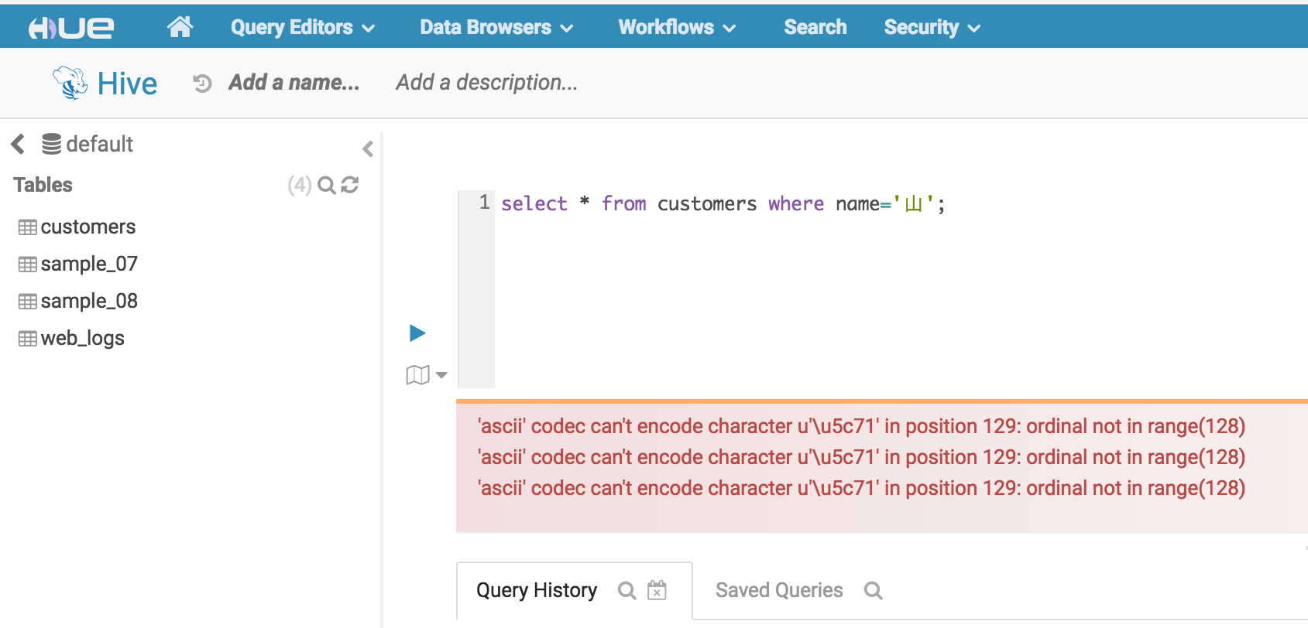The height and width of the screenshot is (628, 1308).
Task: Open the Workflows menu
Action: 677,27
